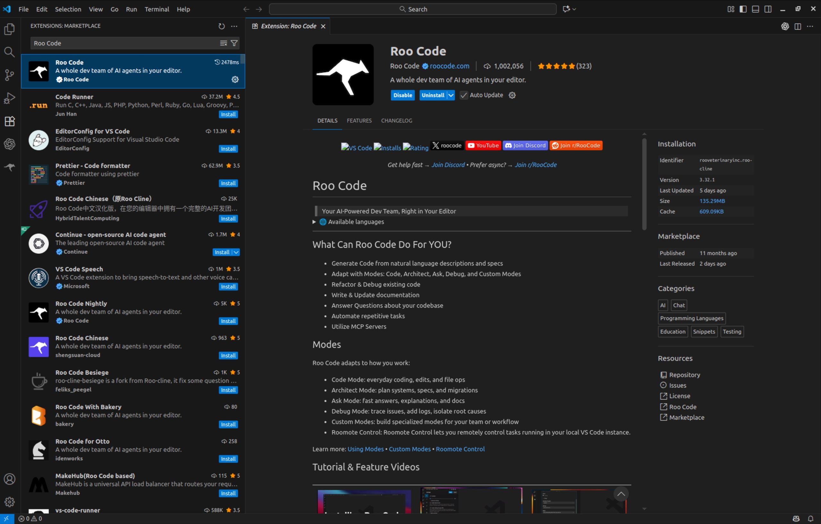
Task: Open the Explorer view in the activity bar
Action: (x=9, y=29)
